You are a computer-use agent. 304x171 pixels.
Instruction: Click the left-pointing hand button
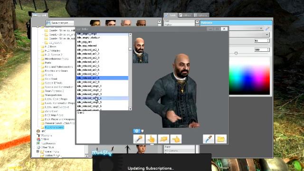click(176, 139)
